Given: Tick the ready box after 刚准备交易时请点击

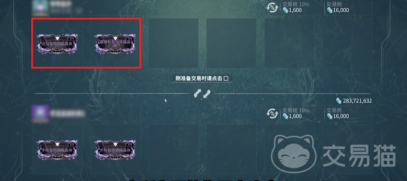Looking at the screenshot, I should coord(226,78).
